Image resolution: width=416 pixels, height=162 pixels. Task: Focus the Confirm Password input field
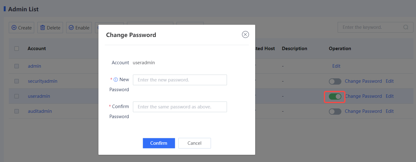tap(180, 107)
